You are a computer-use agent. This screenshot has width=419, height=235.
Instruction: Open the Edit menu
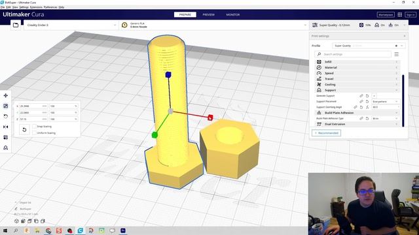(9, 7)
